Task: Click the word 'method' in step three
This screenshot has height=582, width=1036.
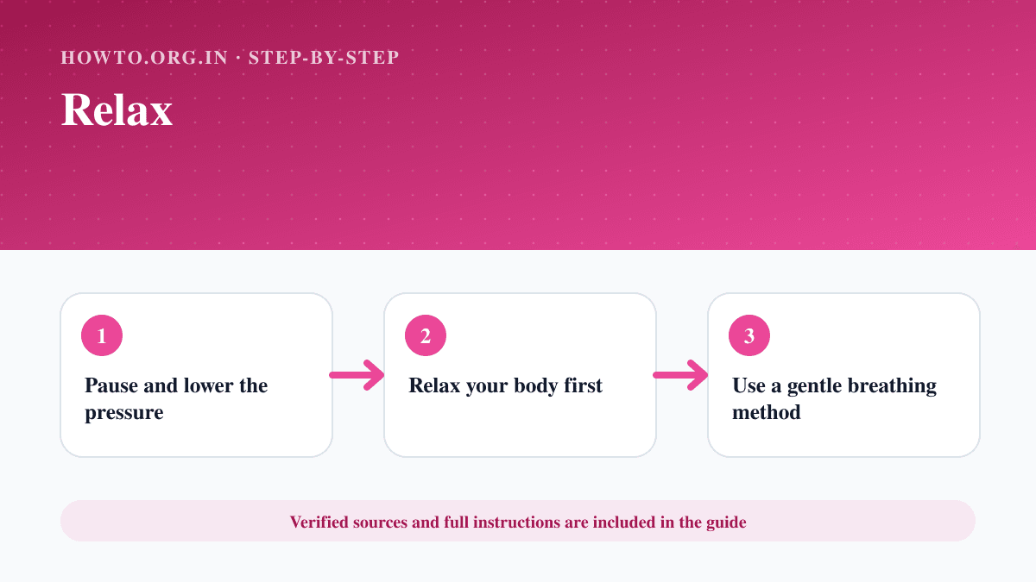Action: click(x=767, y=412)
